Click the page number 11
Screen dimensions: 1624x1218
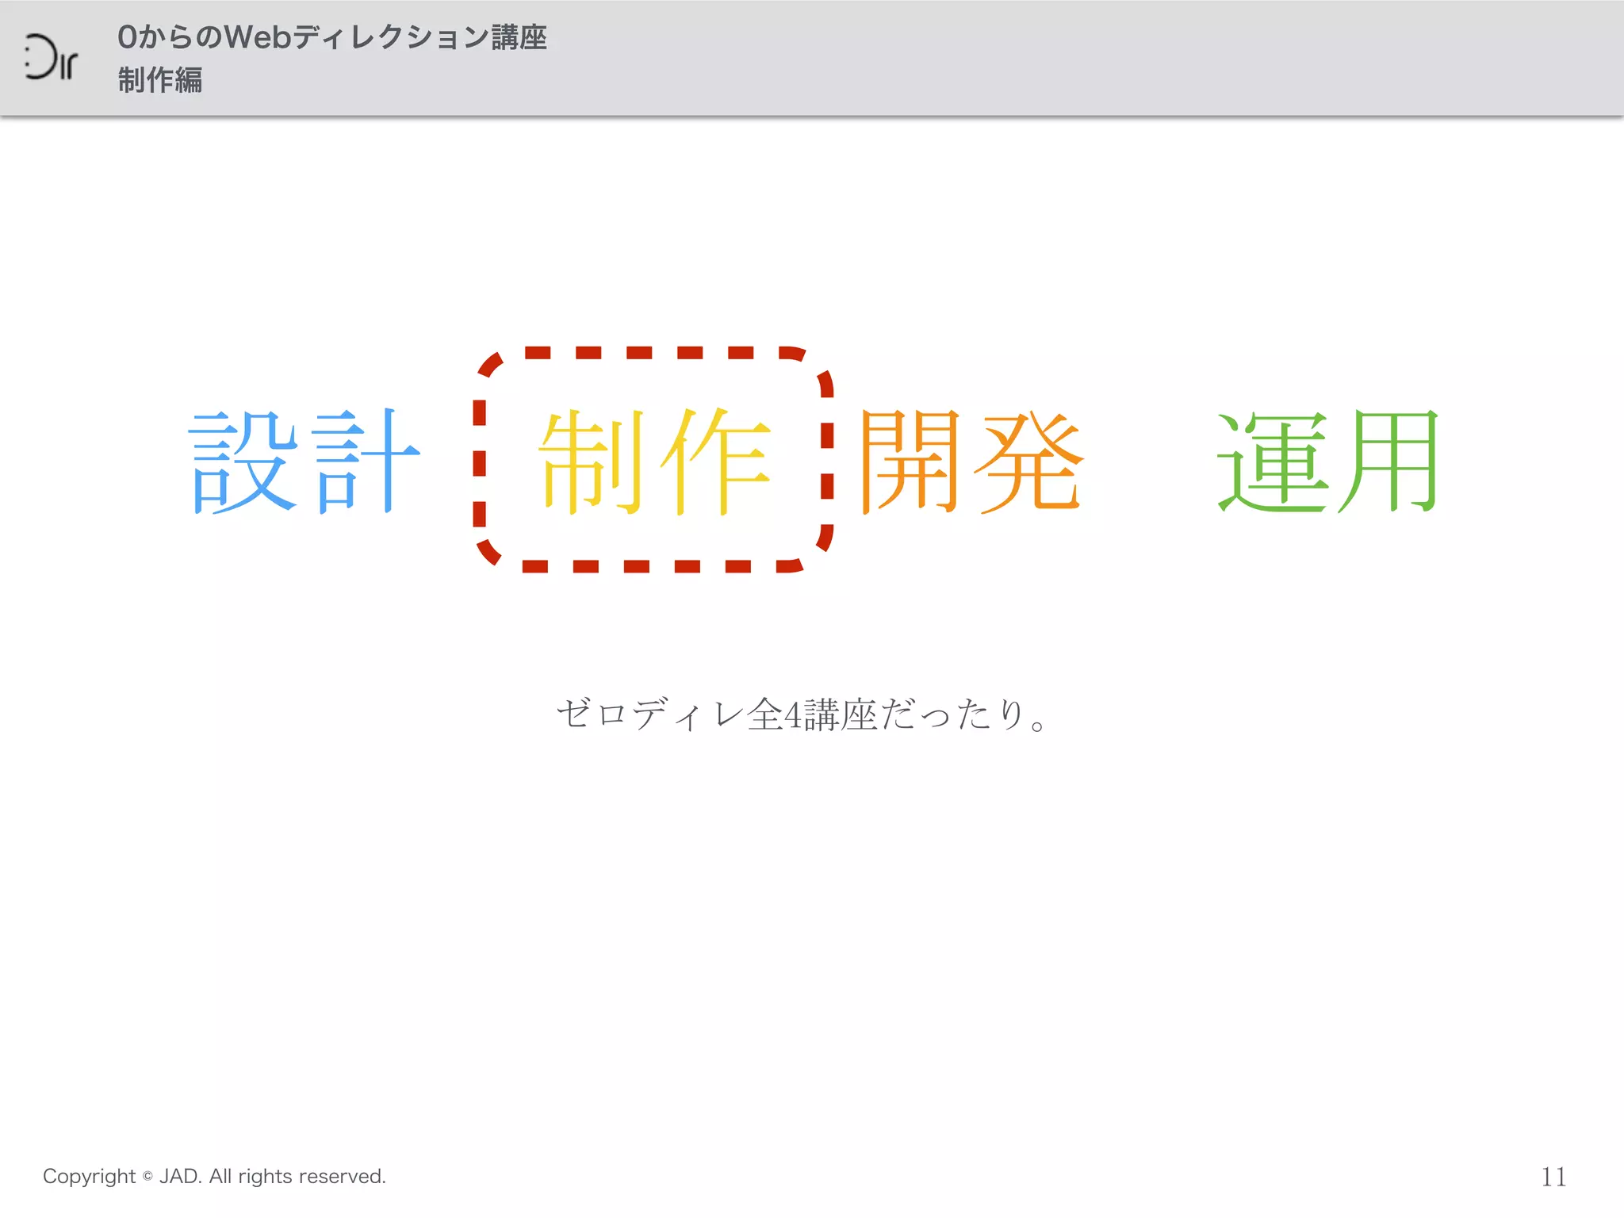pyautogui.click(x=1553, y=1177)
